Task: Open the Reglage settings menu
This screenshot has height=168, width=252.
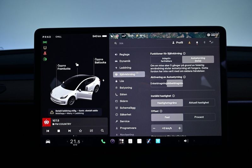Action: pyautogui.click(x=122, y=54)
